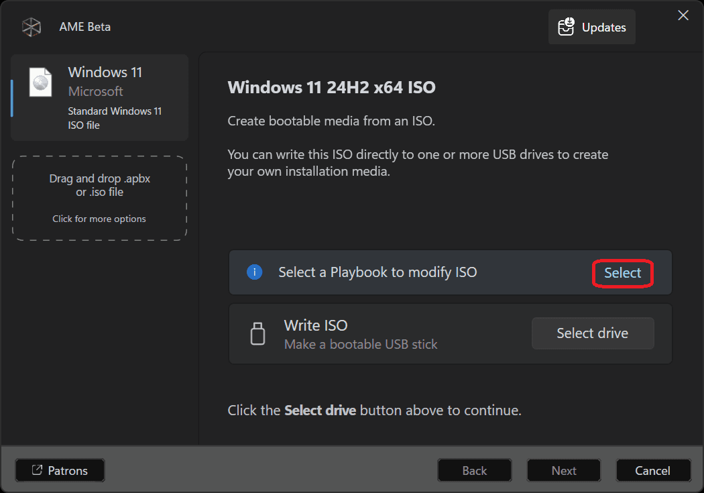Proceed with the Next button
Screen dimensions: 704x493
tap(564, 470)
